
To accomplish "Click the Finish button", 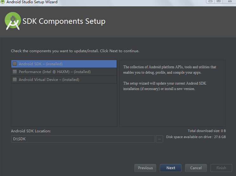I will pos(221,168).
